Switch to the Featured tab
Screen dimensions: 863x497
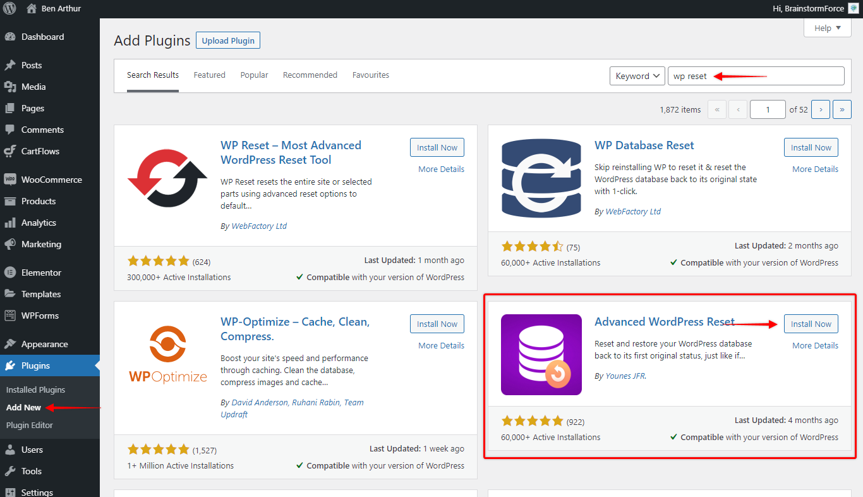[x=210, y=75]
